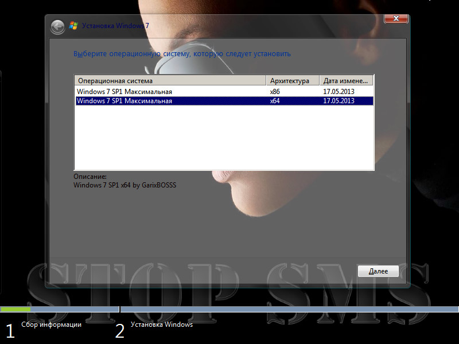Screen dimensions: 459x344
Task: Click the round back arrow button
Action: (58, 27)
